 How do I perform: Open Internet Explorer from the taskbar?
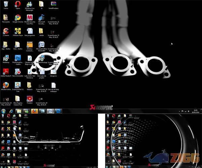click(11, 111)
